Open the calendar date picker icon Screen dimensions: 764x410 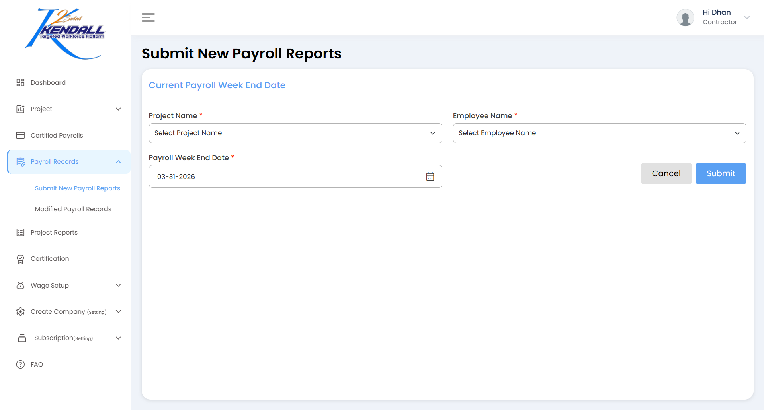click(430, 177)
